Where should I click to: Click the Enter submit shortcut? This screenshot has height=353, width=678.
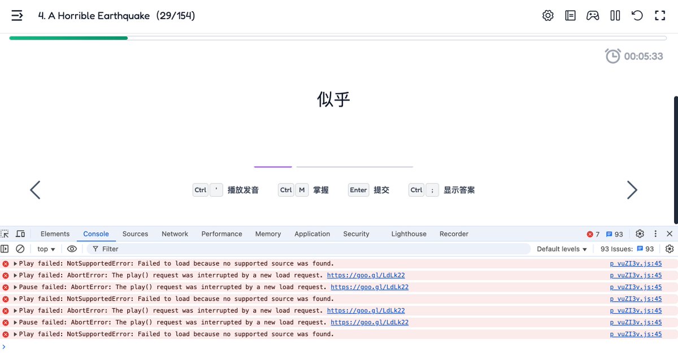369,190
